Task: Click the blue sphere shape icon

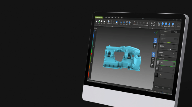Action: tap(162, 24)
